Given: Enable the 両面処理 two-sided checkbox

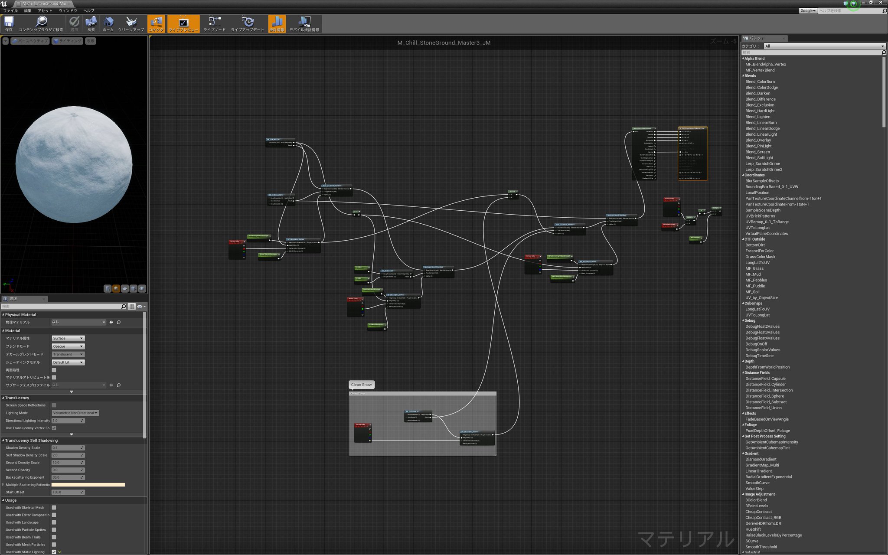Looking at the screenshot, I should (54, 370).
